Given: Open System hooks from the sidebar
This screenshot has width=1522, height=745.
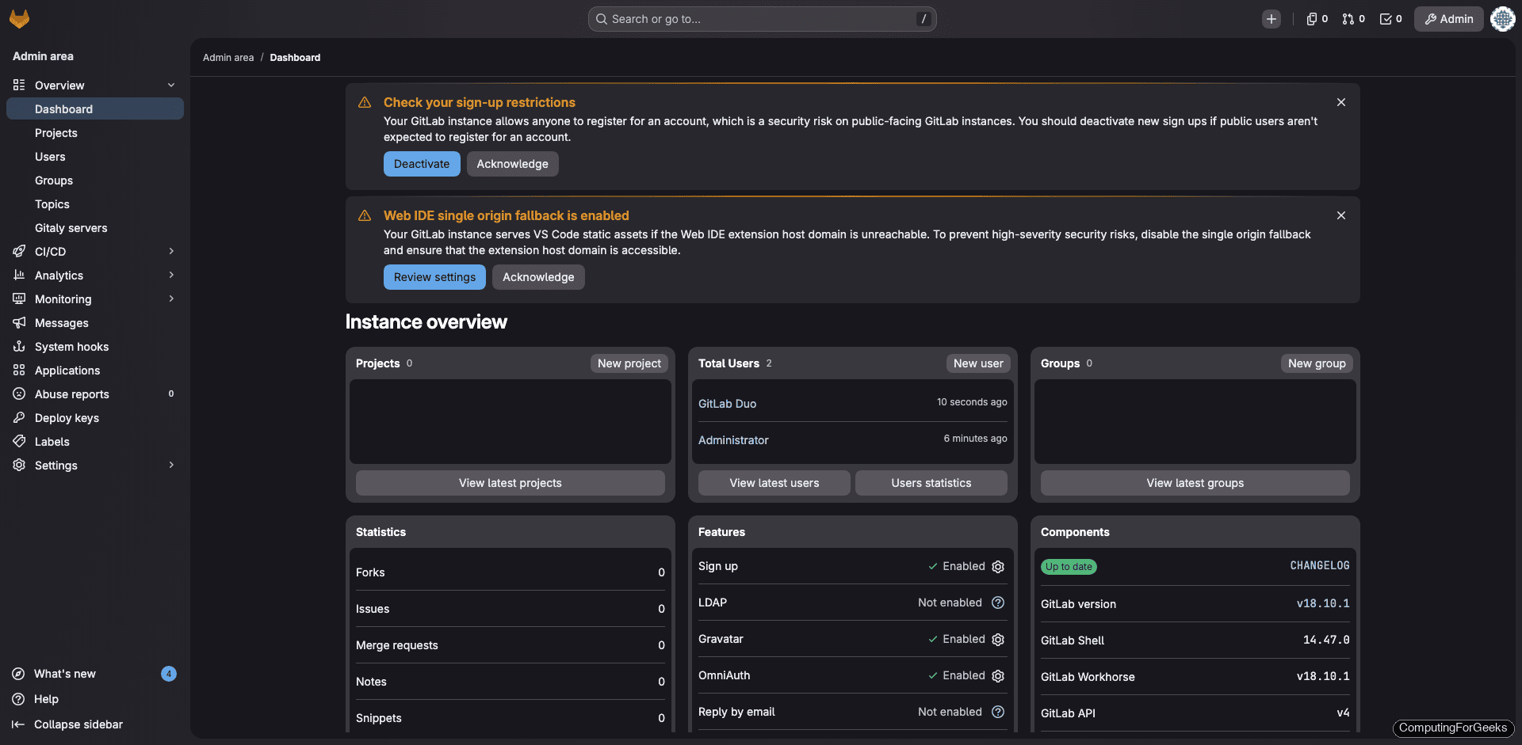Looking at the screenshot, I should coord(72,347).
